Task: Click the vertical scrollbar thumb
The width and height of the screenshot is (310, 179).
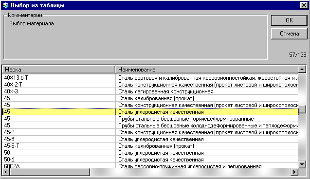Action: [x=302, y=109]
